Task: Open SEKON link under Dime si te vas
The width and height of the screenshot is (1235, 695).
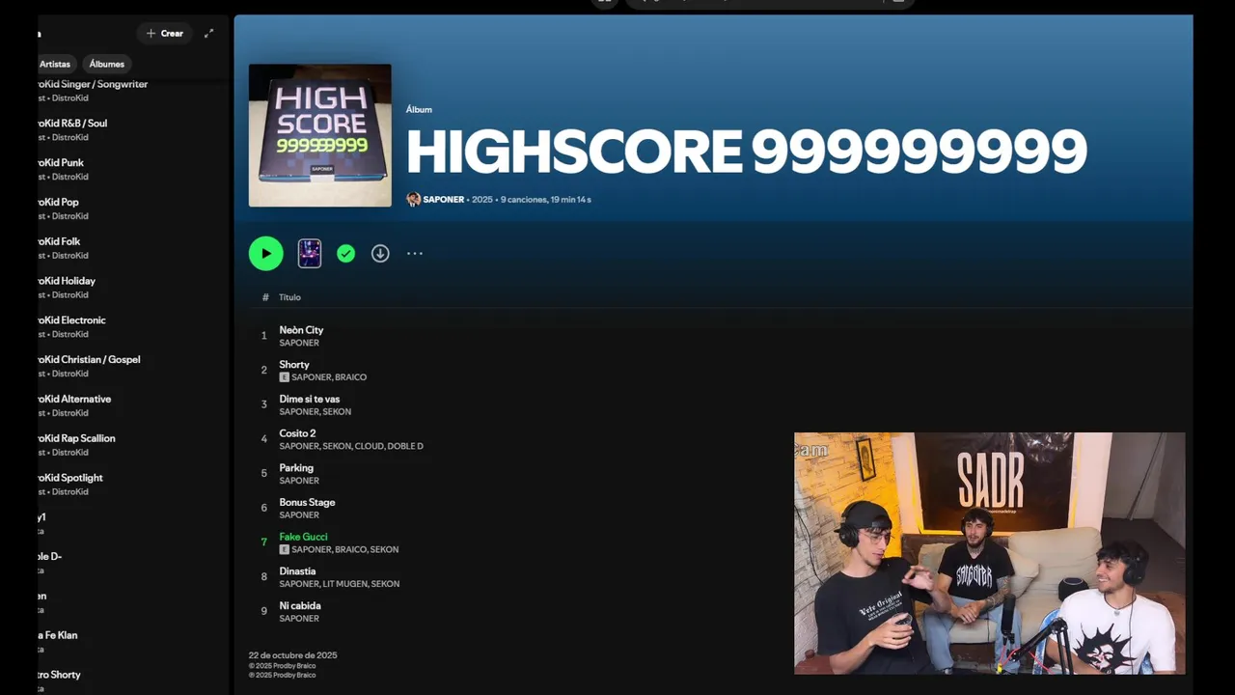Action: (x=337, y=412)
